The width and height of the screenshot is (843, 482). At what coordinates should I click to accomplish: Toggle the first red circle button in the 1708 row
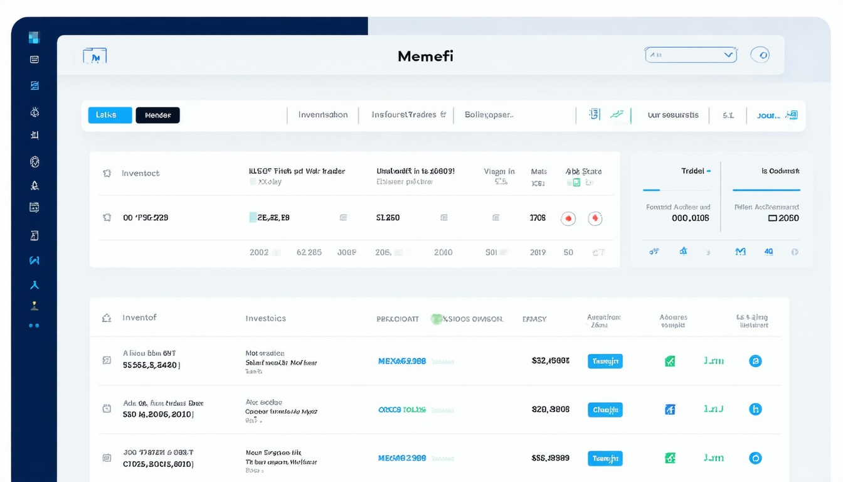coord(568,218)
